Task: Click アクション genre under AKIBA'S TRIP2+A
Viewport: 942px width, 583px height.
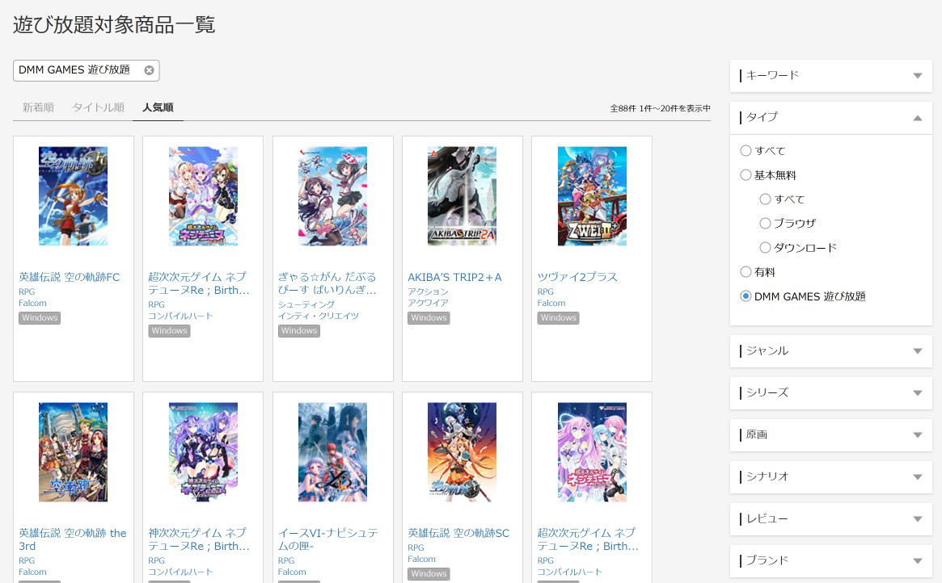Action: click(x=428, y=291)
